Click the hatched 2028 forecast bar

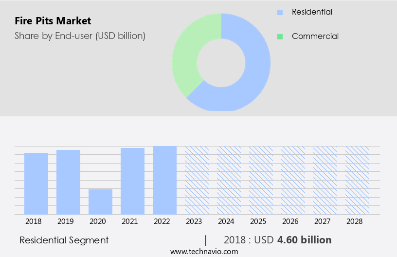357,180
